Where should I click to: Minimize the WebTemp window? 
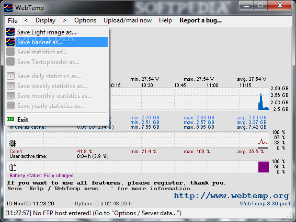click(x=246, y=6)
